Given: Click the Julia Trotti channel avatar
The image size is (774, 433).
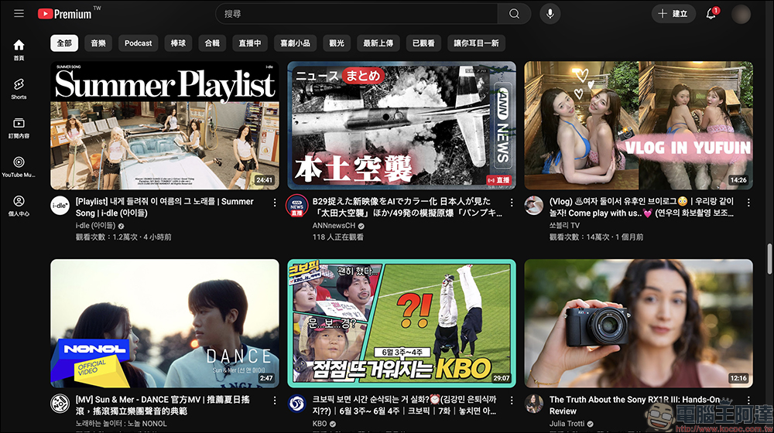Looking at the screenshot, I should pos(533,404).
